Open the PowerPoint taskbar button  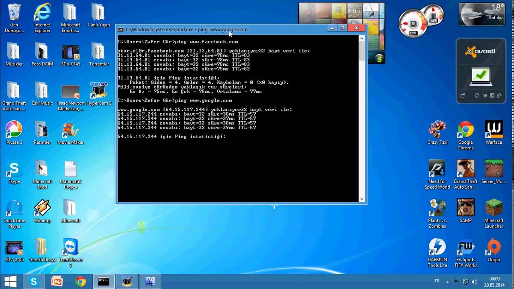57,282
